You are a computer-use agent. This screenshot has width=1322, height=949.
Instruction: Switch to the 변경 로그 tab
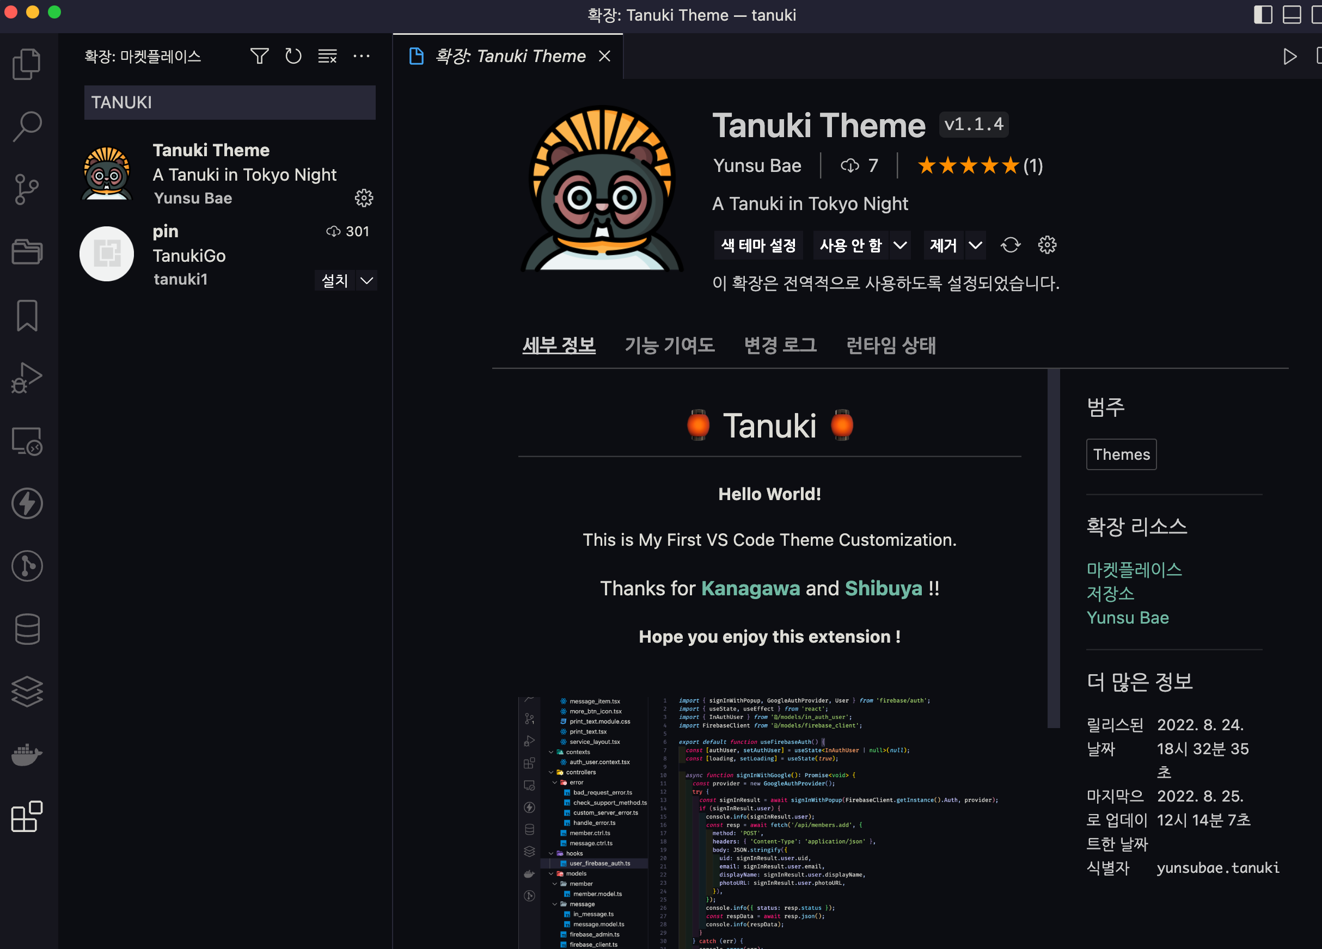pos(780,343)
